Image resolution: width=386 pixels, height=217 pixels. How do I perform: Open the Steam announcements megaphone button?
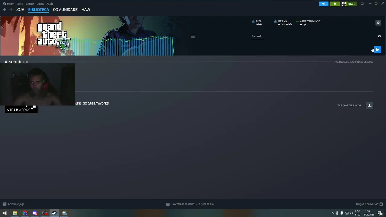tap(324, 4)
